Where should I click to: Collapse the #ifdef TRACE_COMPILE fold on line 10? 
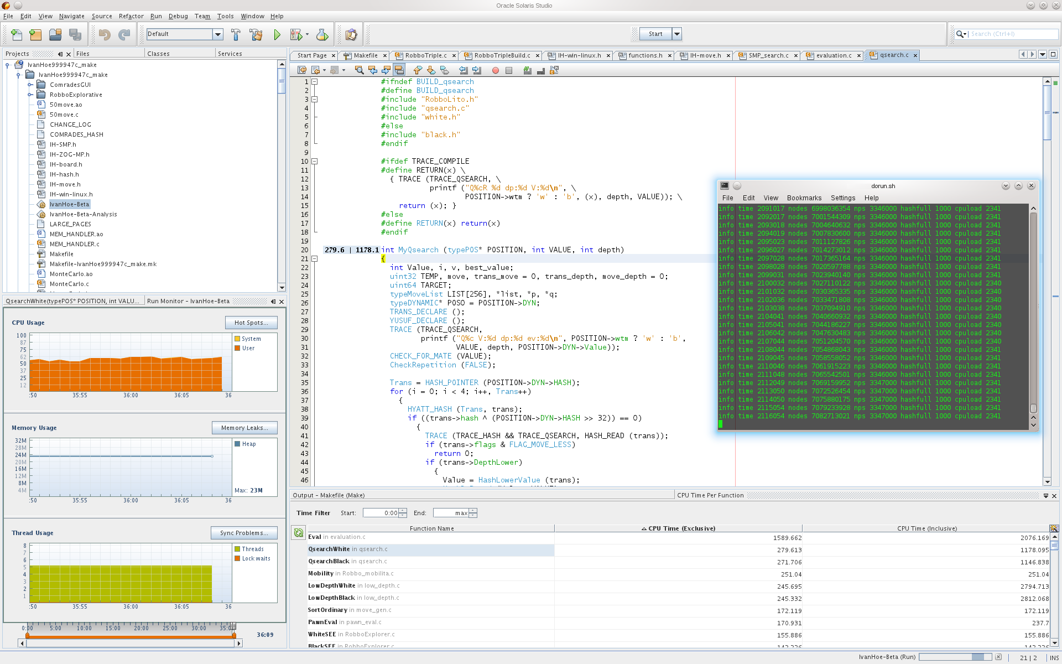click(315, 161)
